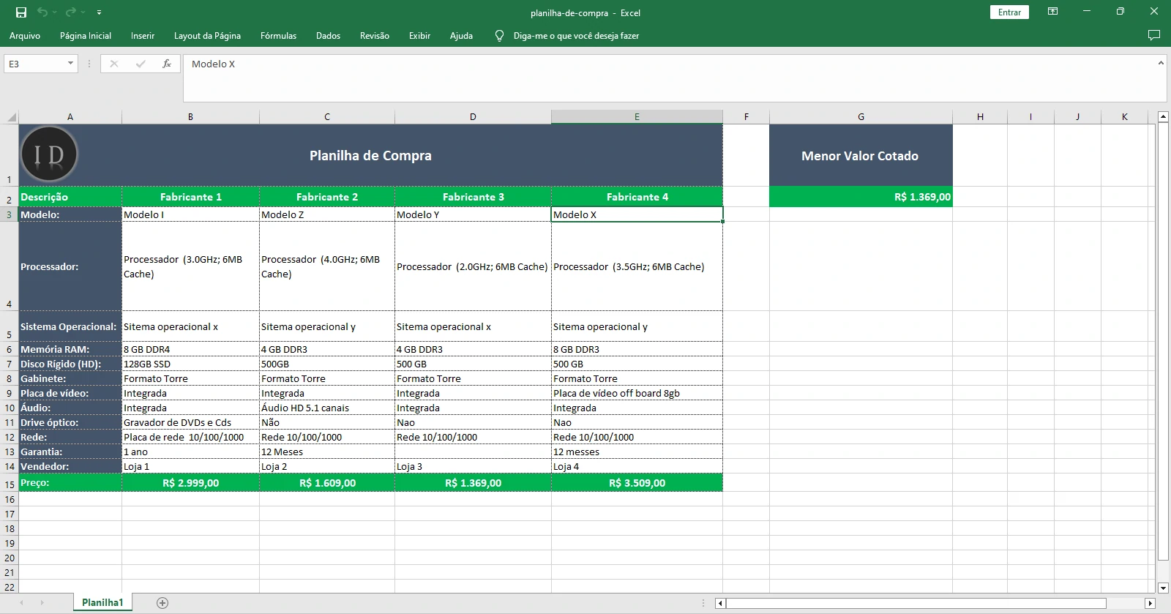Add a new sheet with plus icon

coord(162,603)
